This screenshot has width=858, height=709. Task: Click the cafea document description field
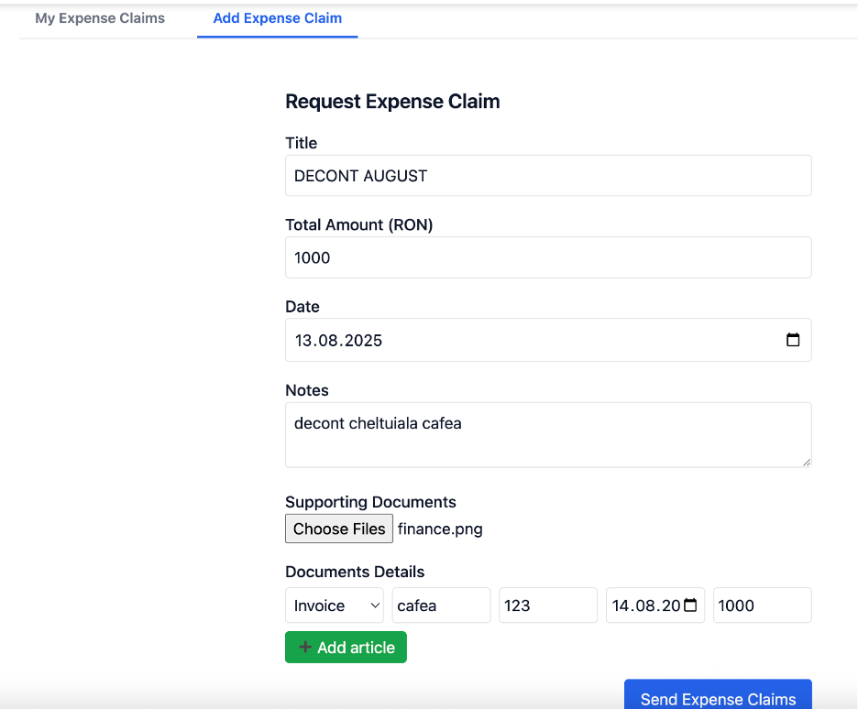tap(441, 605)
